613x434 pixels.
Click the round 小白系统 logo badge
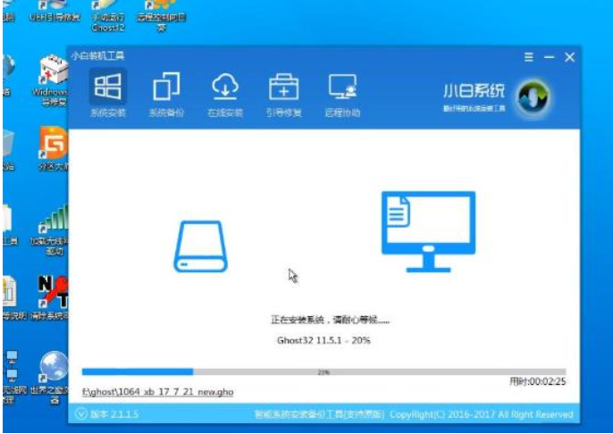(533, 96)
